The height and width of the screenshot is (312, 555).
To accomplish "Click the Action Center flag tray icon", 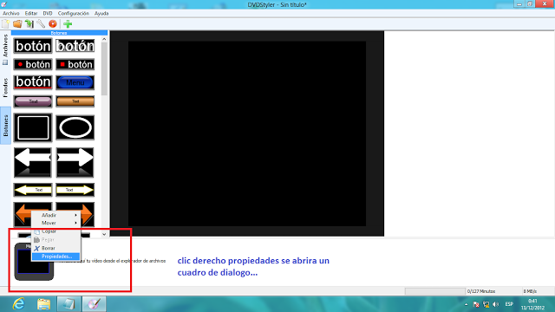I will [476, 304].
